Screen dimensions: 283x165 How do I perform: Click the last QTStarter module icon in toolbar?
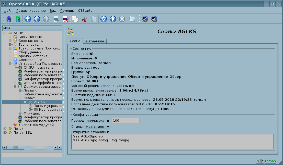[x=154, y=19]
